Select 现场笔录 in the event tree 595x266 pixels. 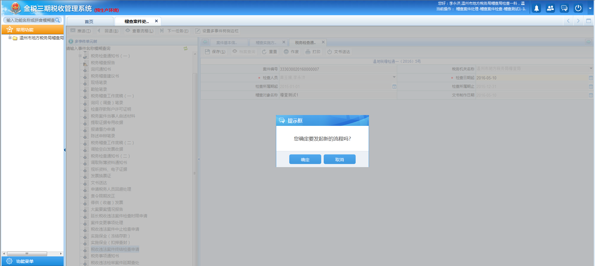pyautogui.click(x=99, y=82)
